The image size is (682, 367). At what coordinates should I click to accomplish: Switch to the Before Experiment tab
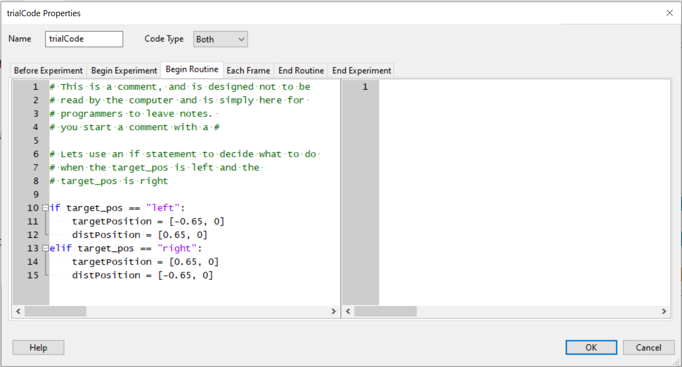coord(48,70)
